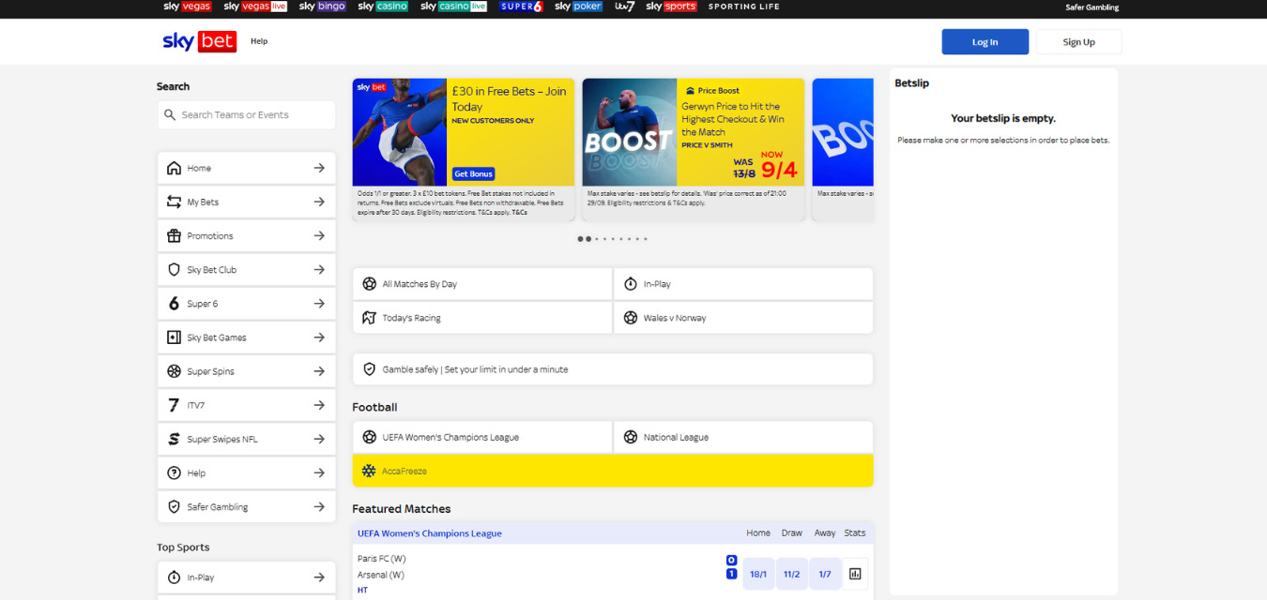Viewport: 1267px width, 600px height.
Task: Click the Promotions gift icon
Action: pos(174,236)
